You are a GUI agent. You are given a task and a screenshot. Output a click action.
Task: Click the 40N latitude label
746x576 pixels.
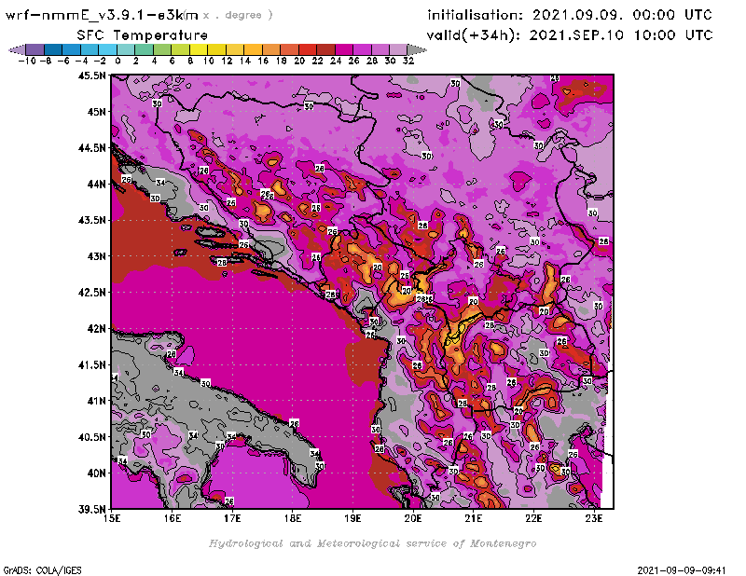tap(96, 473)
